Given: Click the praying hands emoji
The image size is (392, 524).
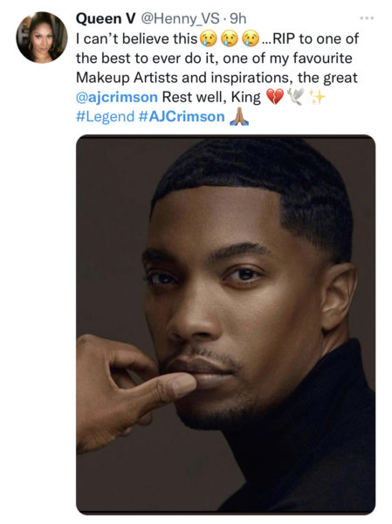Looking at the screenshot, I should pyautogui.click(x=239, y=117).
